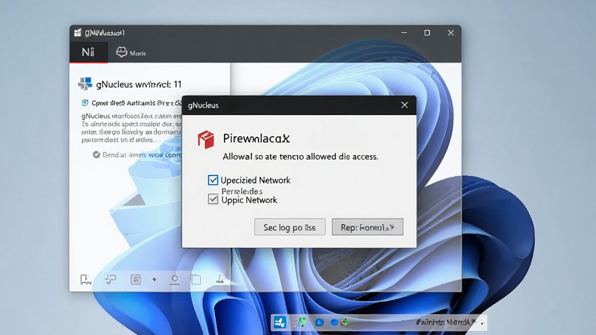Click the taskbar tray text area

(x=446, y=322)
